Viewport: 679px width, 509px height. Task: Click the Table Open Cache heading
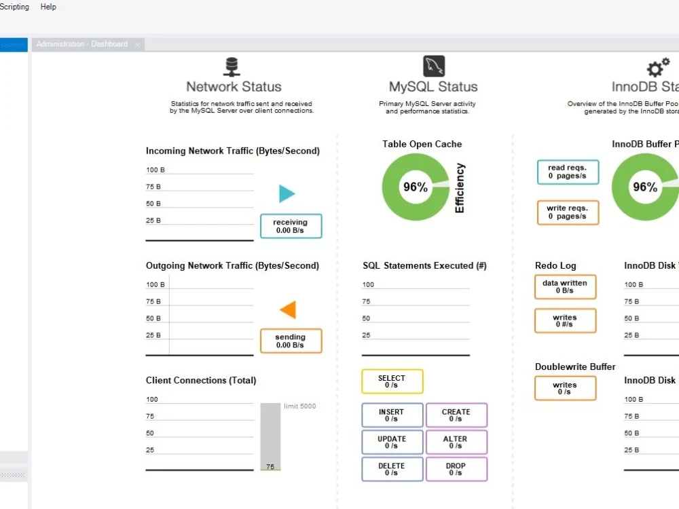422,144
